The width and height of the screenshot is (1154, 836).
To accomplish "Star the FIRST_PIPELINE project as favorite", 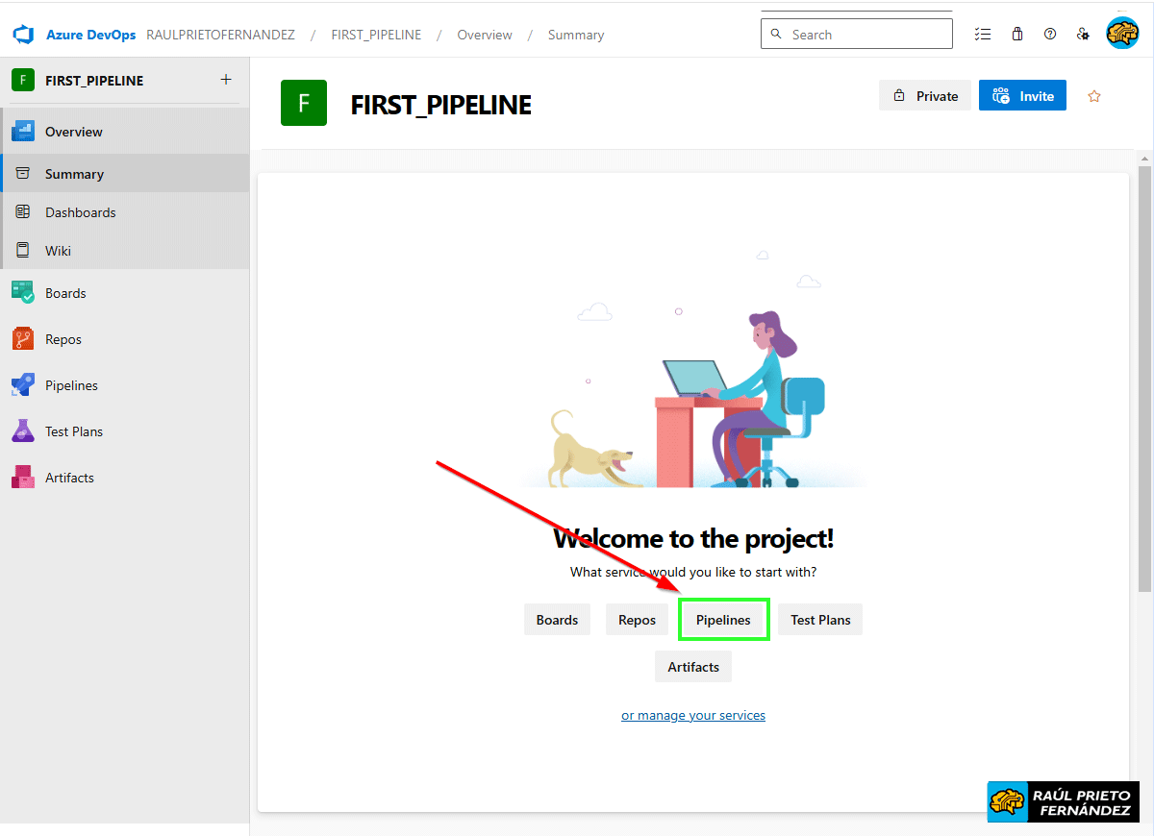I will point(1093,96).
